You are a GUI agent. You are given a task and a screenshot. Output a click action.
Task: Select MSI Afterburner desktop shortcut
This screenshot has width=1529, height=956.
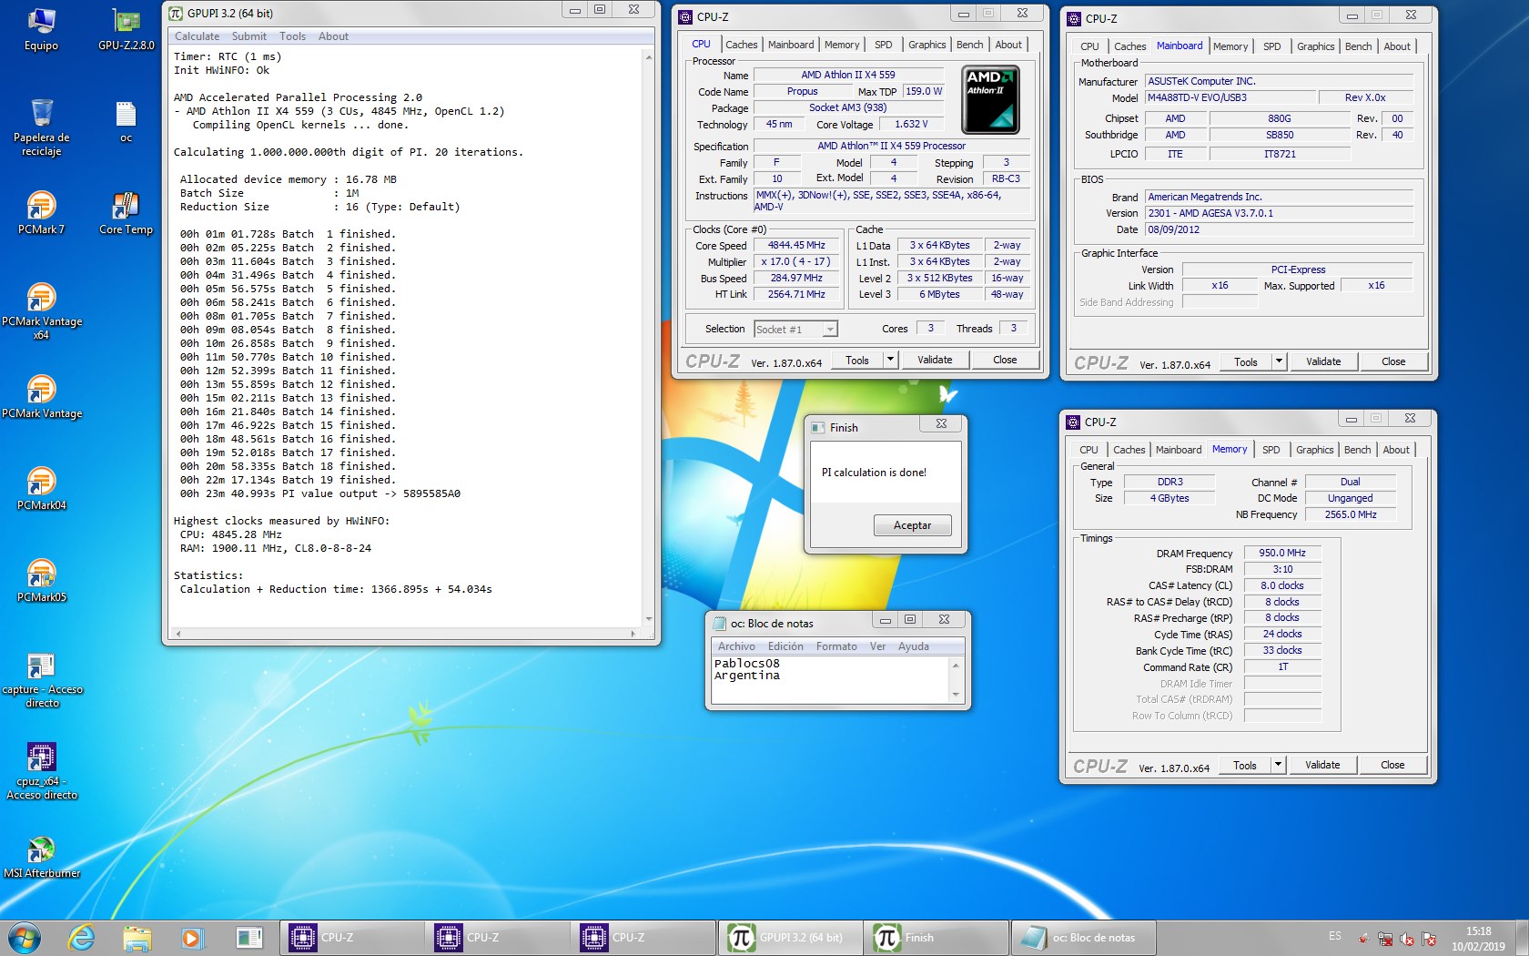click(41, 857)
